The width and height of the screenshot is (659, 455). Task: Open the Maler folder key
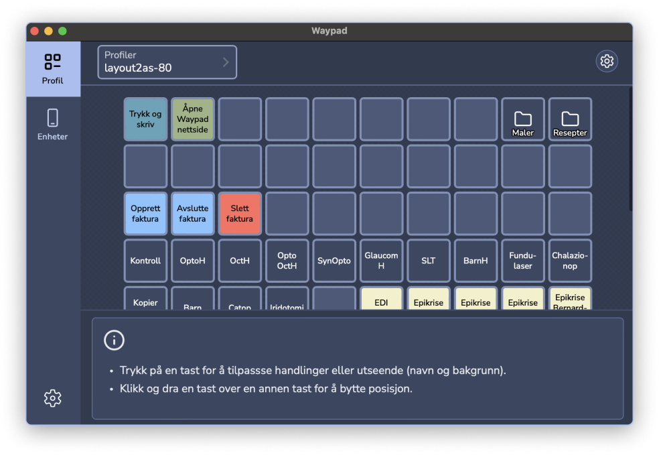[x=523, y=119]
